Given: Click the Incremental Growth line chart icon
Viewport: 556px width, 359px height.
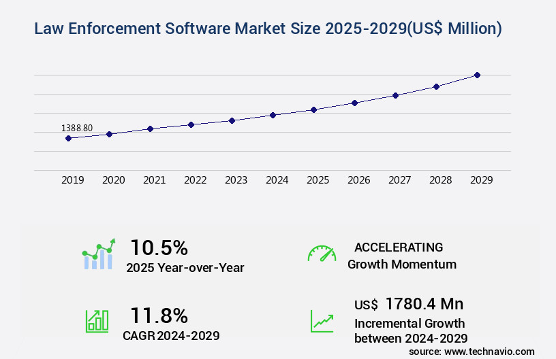Looking at the screenshot, I should pyautogui.click(x=322, y=321).
